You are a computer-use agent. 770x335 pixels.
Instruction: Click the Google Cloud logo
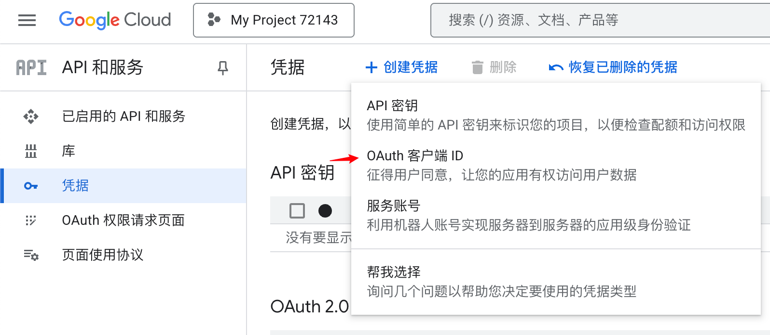(x=115, y=20)
